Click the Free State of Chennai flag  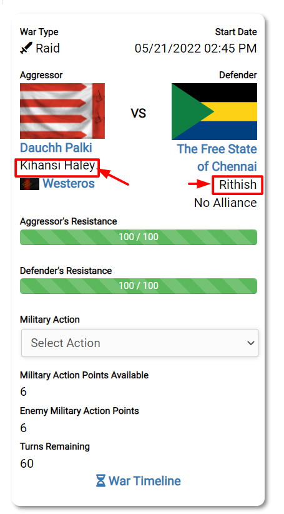(x=214, y=111)
